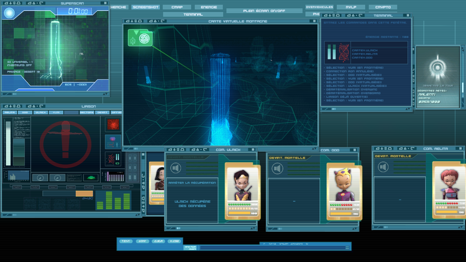Viewport: 466px width, 262px height.
Task: Click the Devirt. Mortelle label in Com. Aelita
Action: pos(393,156)
